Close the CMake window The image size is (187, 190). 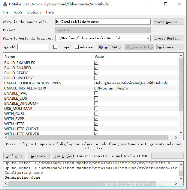[x=179, y=4]
